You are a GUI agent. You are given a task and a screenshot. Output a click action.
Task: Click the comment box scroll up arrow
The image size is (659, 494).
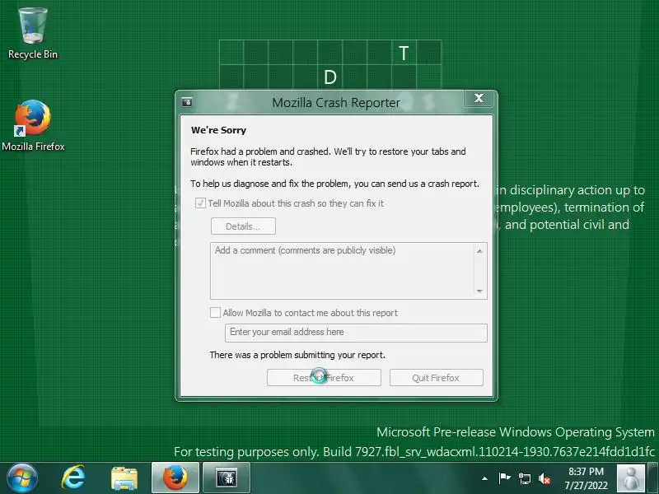point(479,251)
